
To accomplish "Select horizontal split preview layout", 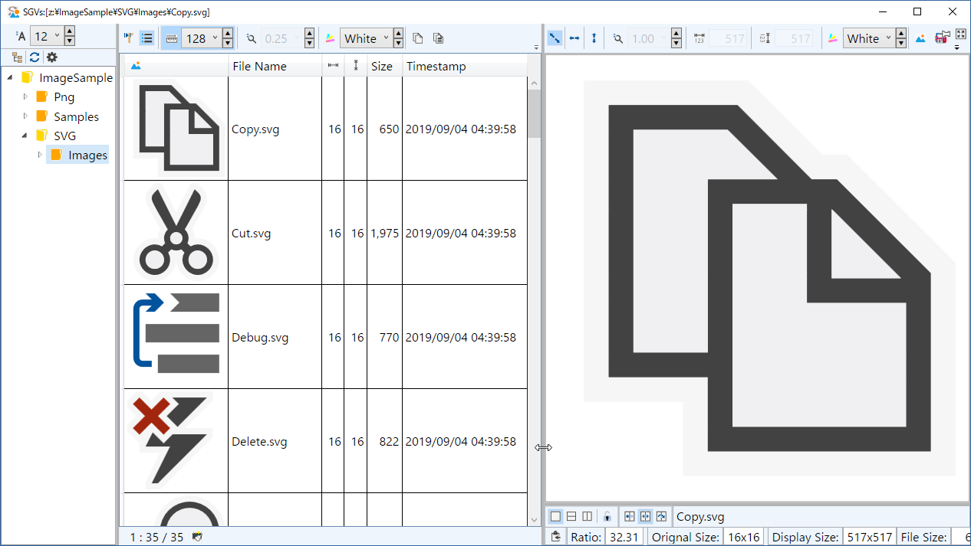I will (571, 516).
